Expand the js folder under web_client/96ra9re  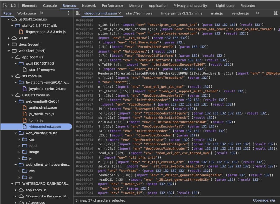19,158
